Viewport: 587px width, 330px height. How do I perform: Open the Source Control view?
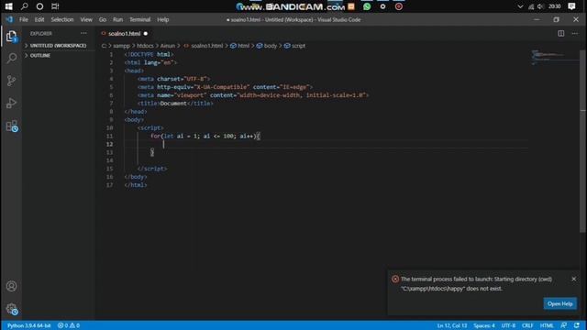pyautogui.click(x=11, y=81)
